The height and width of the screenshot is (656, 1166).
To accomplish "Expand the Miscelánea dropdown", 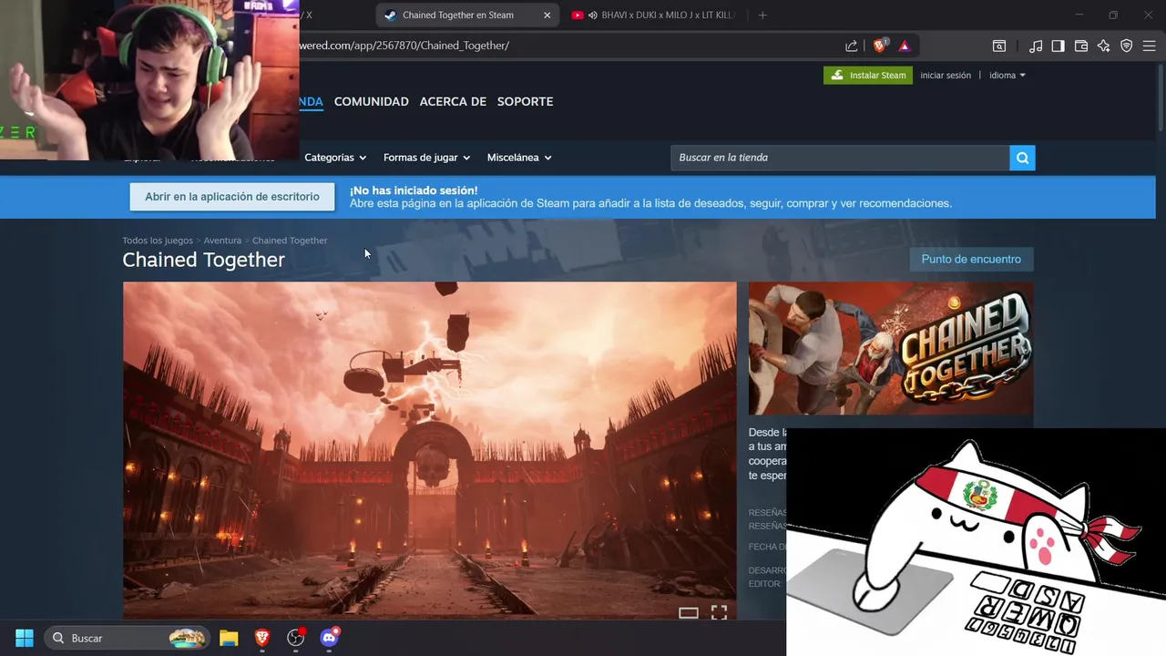I will (519, 158).
